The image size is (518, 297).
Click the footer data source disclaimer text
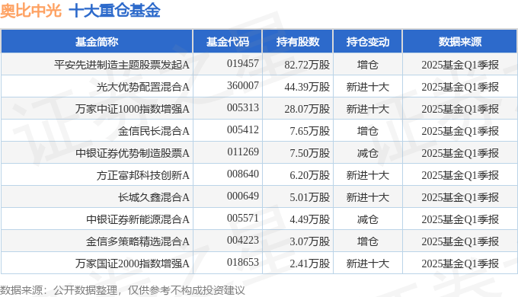click(x=122, y=290)
